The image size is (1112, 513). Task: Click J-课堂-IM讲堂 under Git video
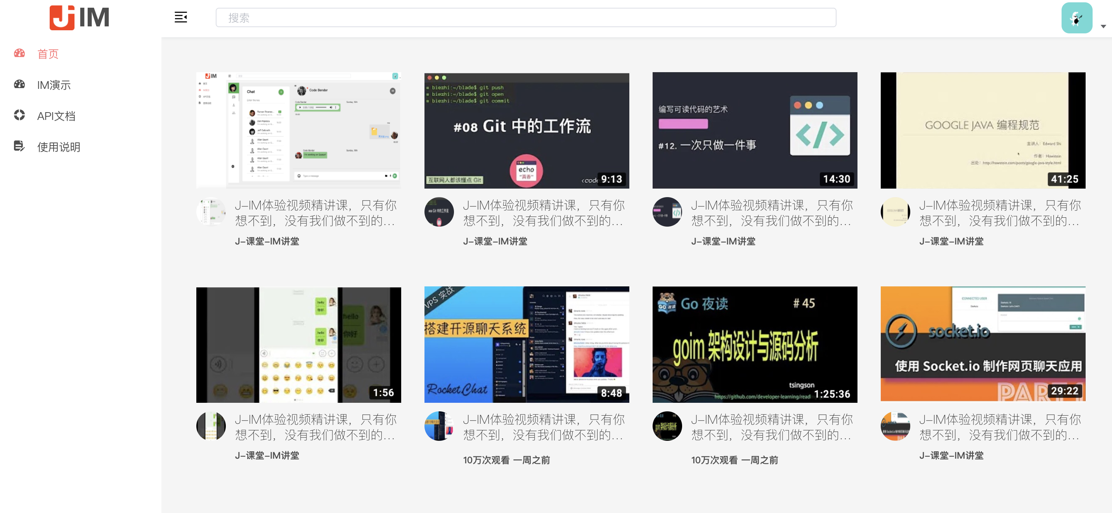(x=495, y=241)
